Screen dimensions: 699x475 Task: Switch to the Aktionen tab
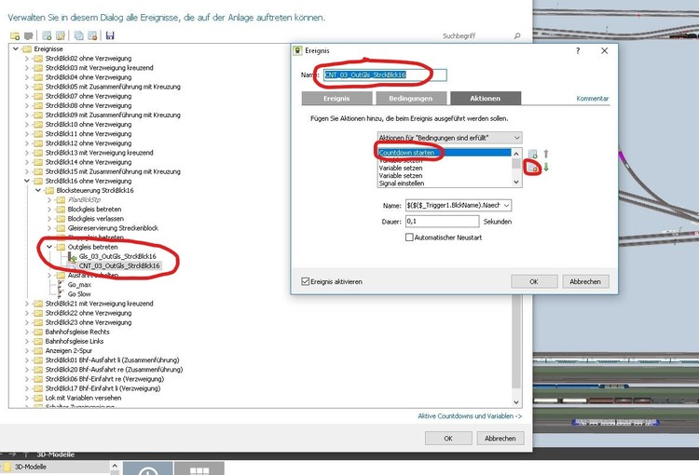pos(486,99)
